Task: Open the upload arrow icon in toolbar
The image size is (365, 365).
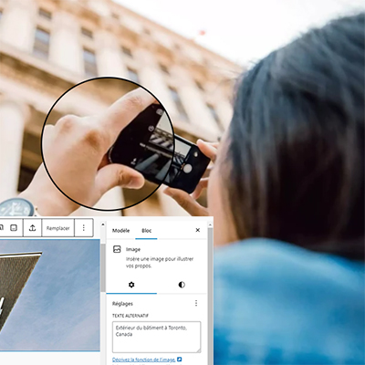Action: [x=33, y=228]
